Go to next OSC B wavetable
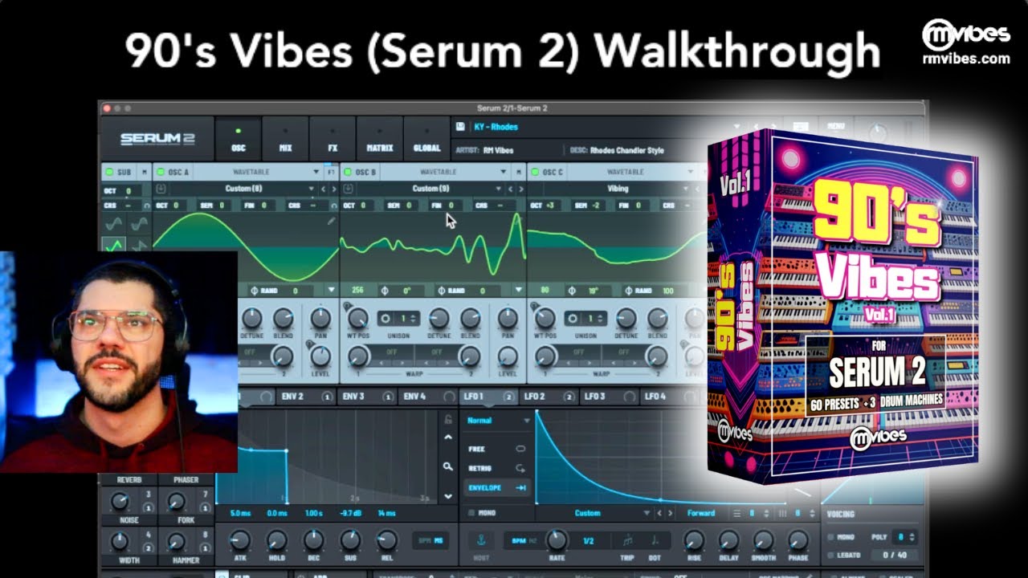The image size is (1028, 578). [x=521, y=189]
